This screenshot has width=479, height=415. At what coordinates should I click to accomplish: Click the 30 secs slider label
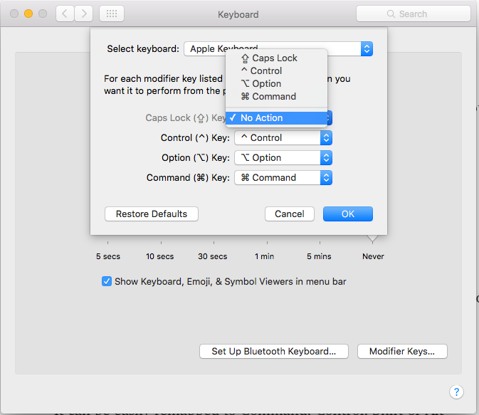213,256
